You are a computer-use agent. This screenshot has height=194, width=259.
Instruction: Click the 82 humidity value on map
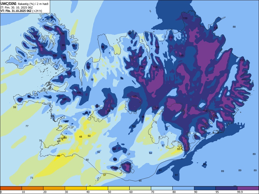[x=99, y=152]
